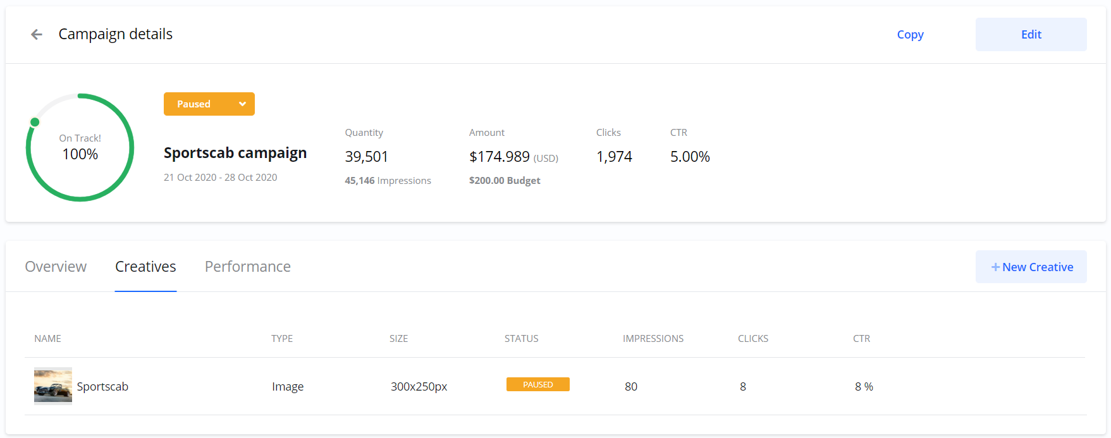Click the PAUSED status badge in the creative row

pos(537,384)
